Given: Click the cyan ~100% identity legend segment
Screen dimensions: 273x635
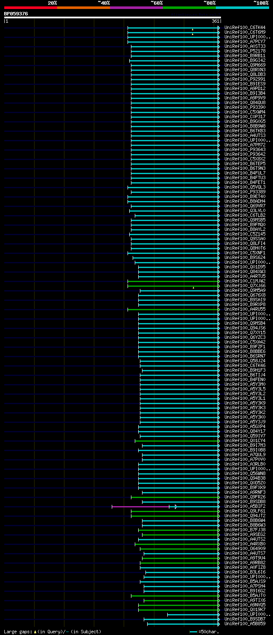Looking at the screenshot, I should pos(242,7).
